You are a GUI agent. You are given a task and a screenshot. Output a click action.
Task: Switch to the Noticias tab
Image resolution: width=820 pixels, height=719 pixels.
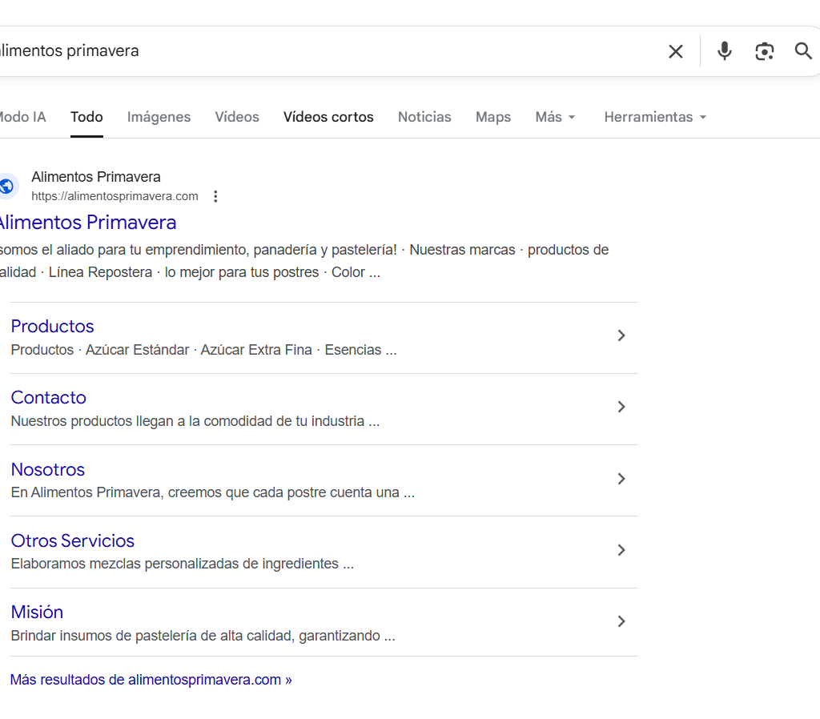(424, 117)
